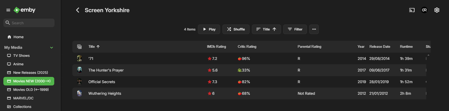
Task: Click the Not Rated parental rating
Action: click(306, 93)
